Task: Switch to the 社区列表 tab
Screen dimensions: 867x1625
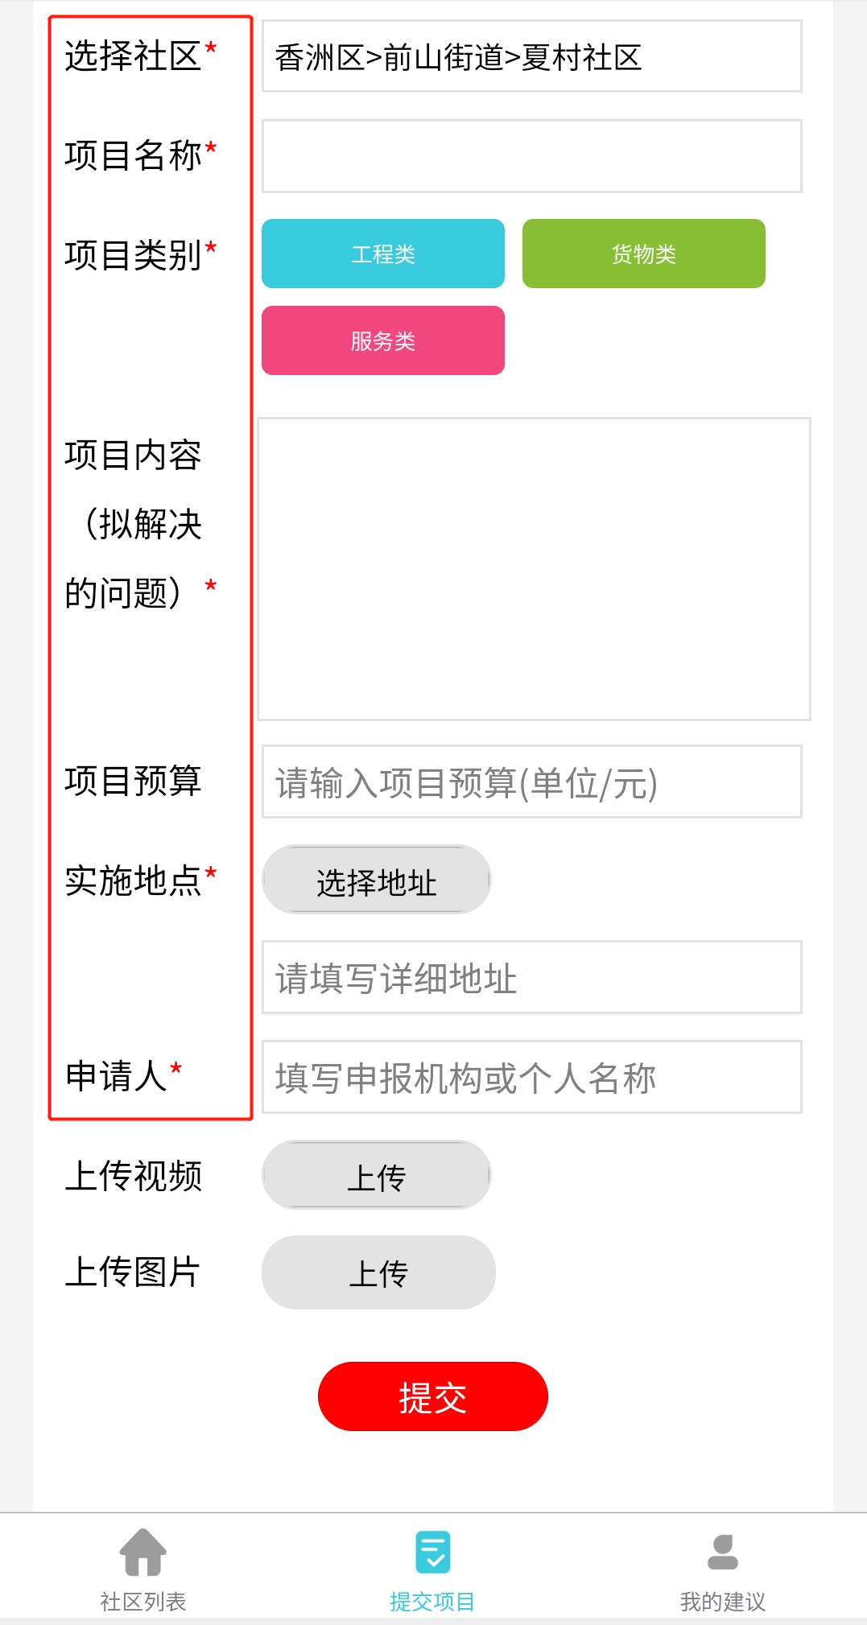Action: click(x=142, y=1601)
